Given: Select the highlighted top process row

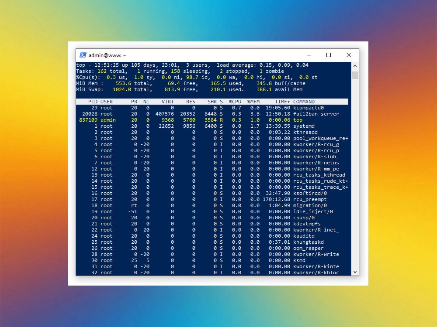Looking at the screenshot, I should click(197, 120).
